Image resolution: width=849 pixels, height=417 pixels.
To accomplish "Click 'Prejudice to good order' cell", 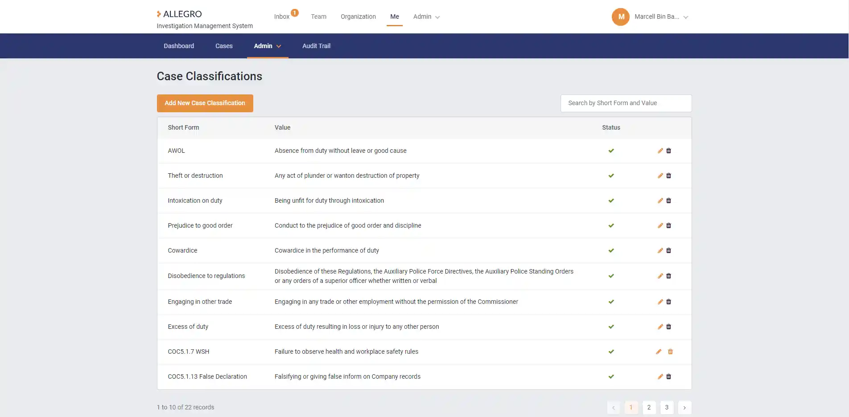I will click(200, 225).
